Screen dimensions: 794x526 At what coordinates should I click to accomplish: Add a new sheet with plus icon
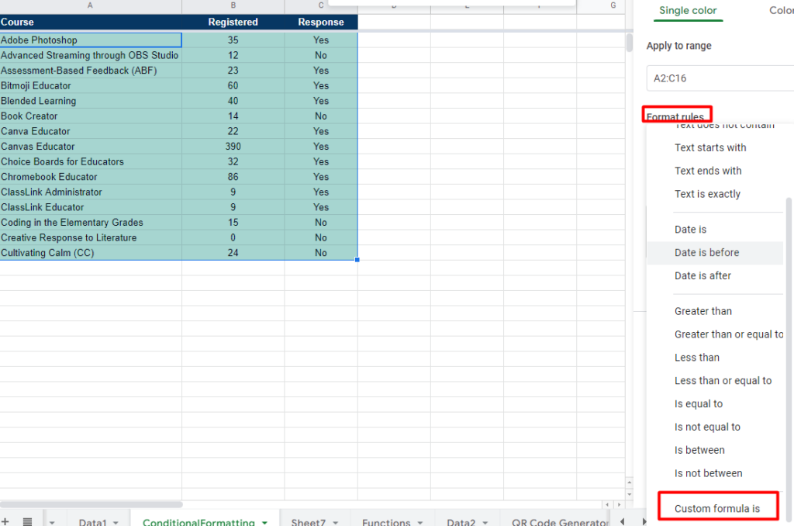[5, 521]
